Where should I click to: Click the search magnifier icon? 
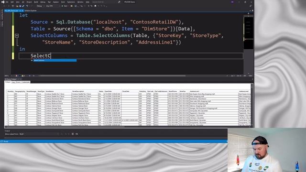pyautogui.click(x=119, y=2)
